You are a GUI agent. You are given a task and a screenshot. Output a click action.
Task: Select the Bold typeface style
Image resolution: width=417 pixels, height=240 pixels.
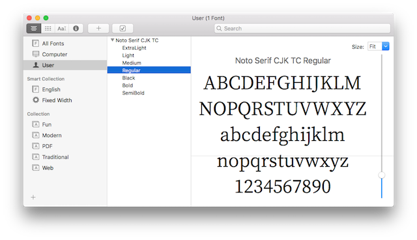pos(128,85)
